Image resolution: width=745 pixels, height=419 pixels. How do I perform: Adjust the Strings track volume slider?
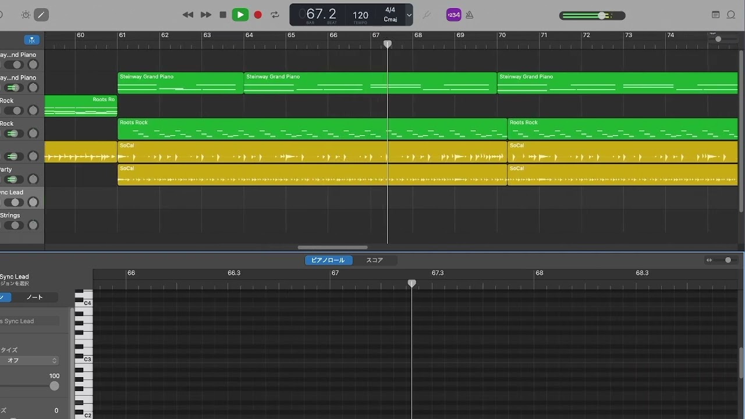(13, 225)
